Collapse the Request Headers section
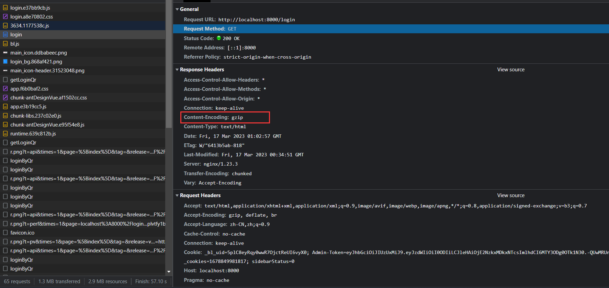The image size is (609, 288). point(177,195)
